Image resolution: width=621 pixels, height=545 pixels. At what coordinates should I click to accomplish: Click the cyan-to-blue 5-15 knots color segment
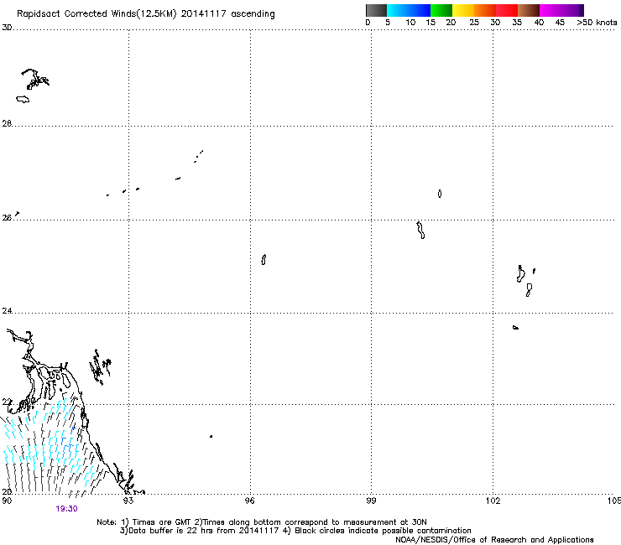tap(409, 10)
